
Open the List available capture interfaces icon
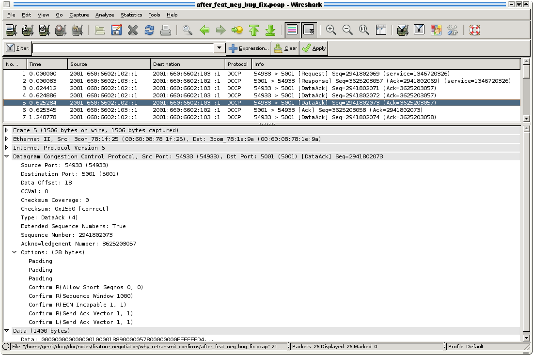[11, 30]
